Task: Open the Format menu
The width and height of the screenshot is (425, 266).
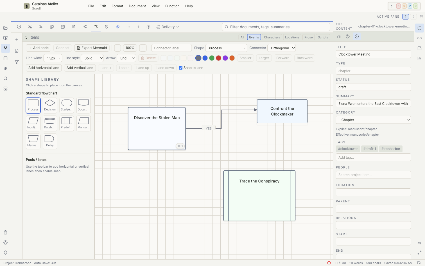Action: click(117, 6)
